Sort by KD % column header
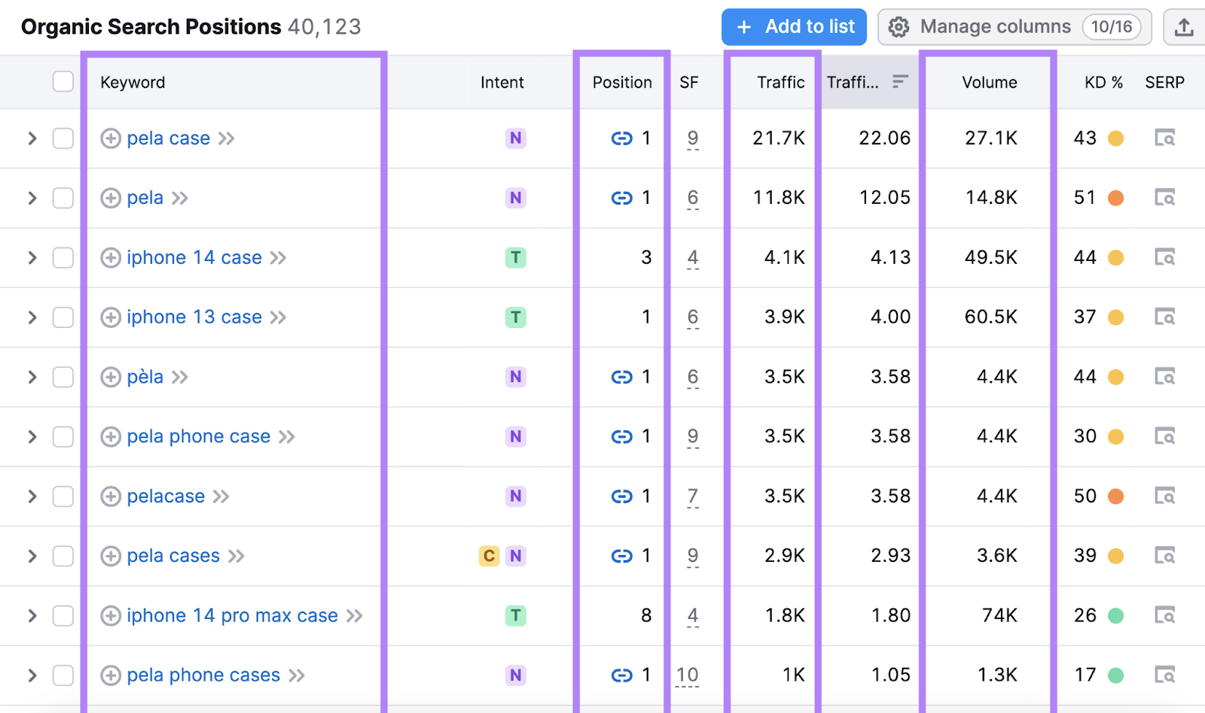Image resolution: width=1205 pixels, height=713 pixels. pos(1103,82)
